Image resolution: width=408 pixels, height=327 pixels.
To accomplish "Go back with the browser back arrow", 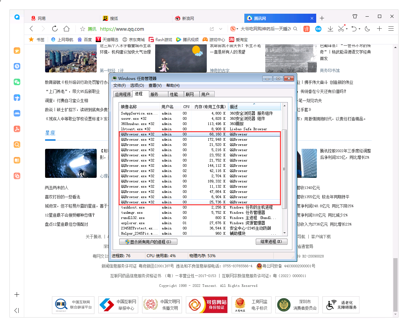I will [x=32, y=29].
